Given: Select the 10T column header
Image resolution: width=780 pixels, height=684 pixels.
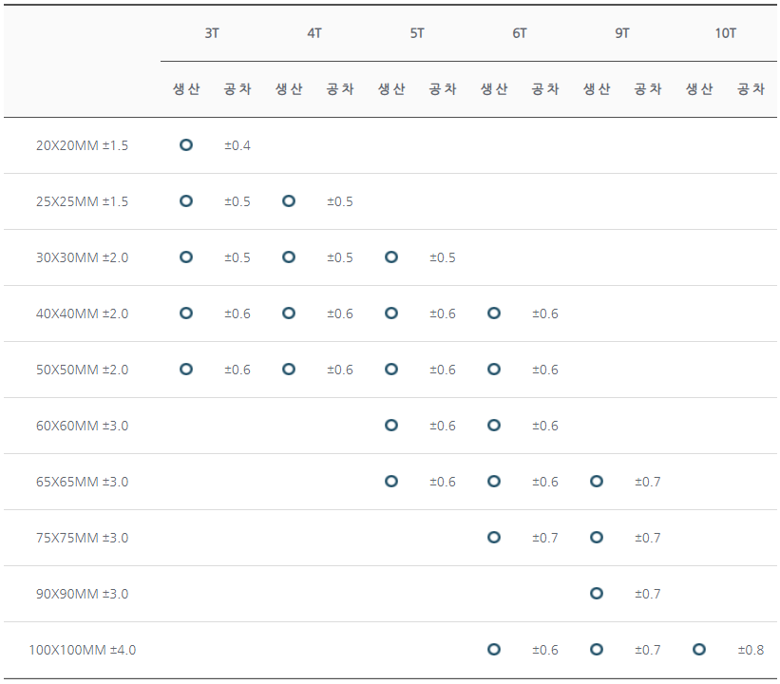Looking at the screenshot, I should pos(725,33).
